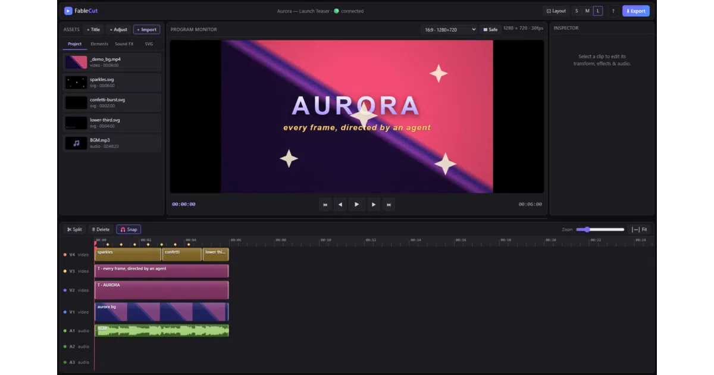Switch to the Sound FX tab
The image size is (714, 375).
124,44
